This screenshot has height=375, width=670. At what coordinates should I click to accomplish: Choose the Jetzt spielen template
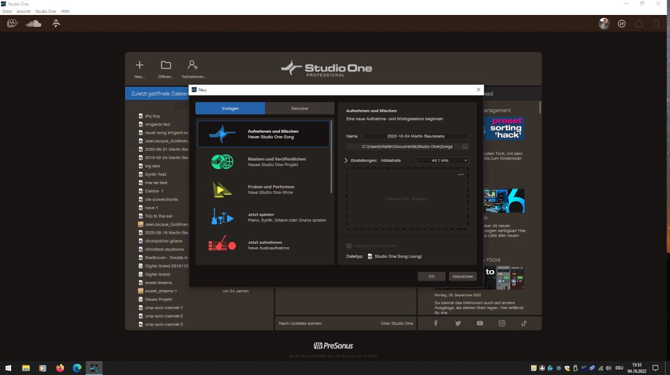coord(264,218)
